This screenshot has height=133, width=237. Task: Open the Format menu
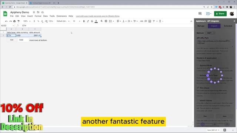coord(38,16)
